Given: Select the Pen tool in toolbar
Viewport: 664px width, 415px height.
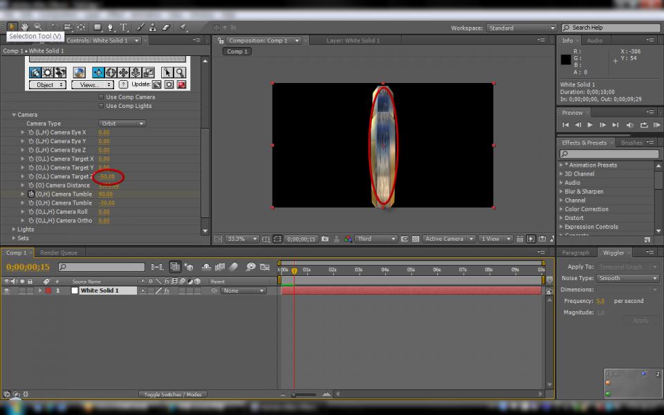Looking at the screenshot, I should coord(111,27).
